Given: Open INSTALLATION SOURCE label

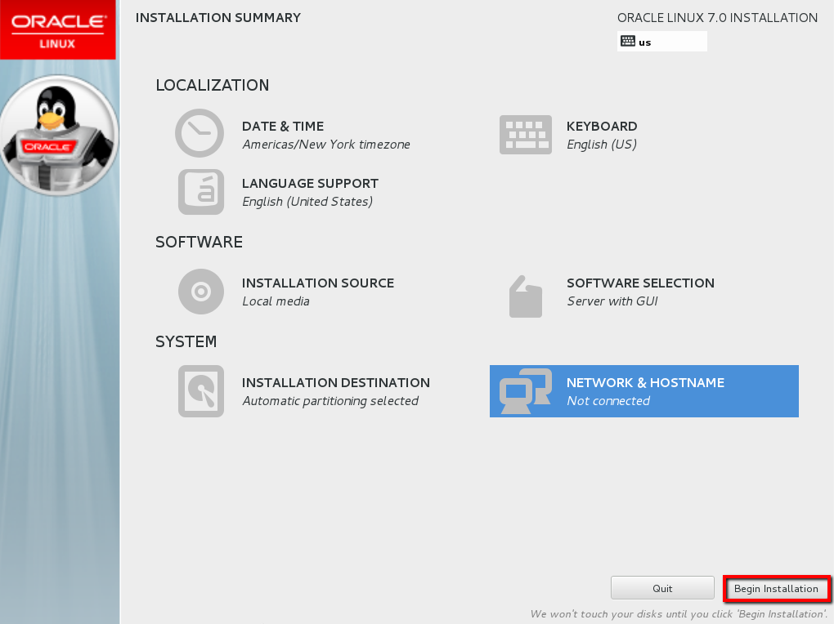Looking at the screenshot, I should click(x=318, y=283).
